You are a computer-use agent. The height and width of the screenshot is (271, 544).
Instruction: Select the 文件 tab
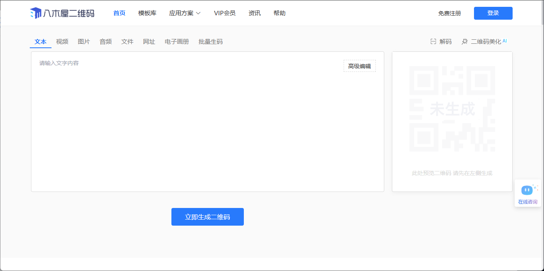pyautogui.click(x=127, y=41)
